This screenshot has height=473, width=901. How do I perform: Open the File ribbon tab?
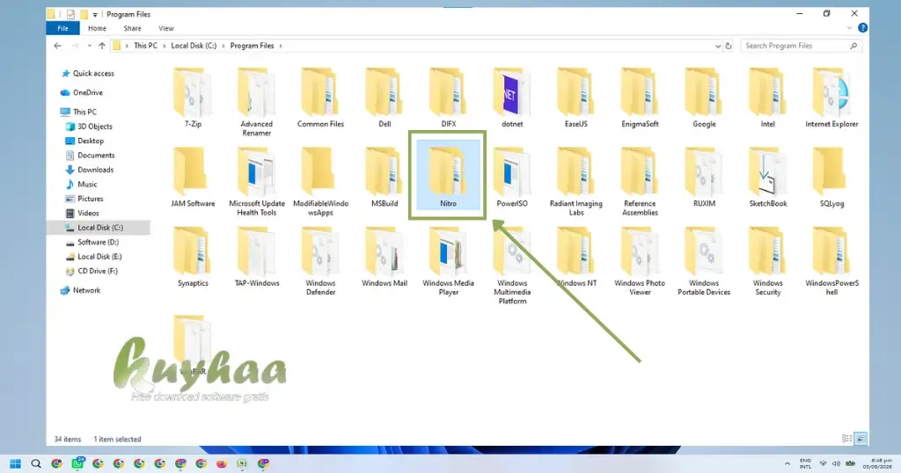[x=62, y=28]
